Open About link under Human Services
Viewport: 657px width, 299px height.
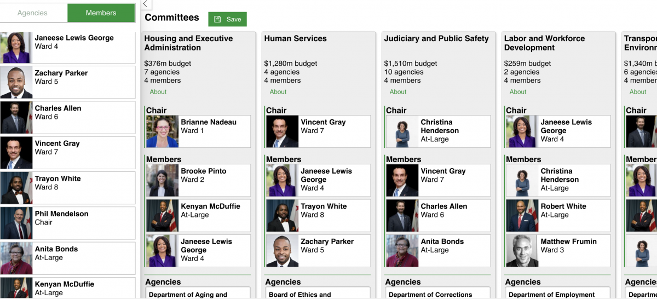click(278, 92)
